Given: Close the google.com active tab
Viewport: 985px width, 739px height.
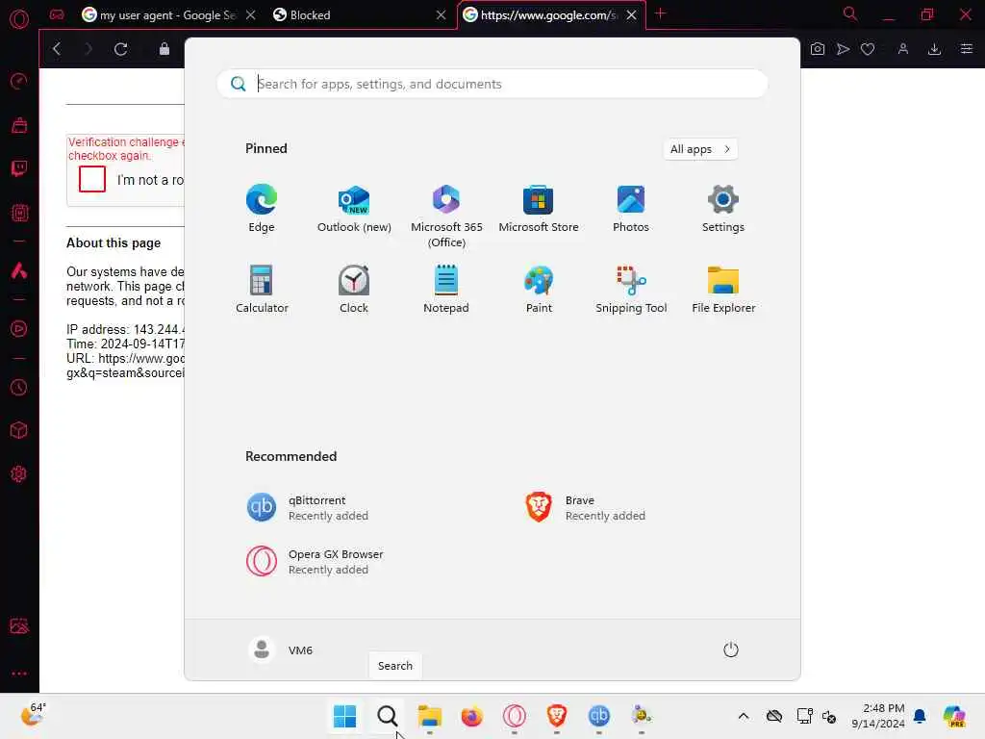Looking at the screenshot, I should click(631, 15).
